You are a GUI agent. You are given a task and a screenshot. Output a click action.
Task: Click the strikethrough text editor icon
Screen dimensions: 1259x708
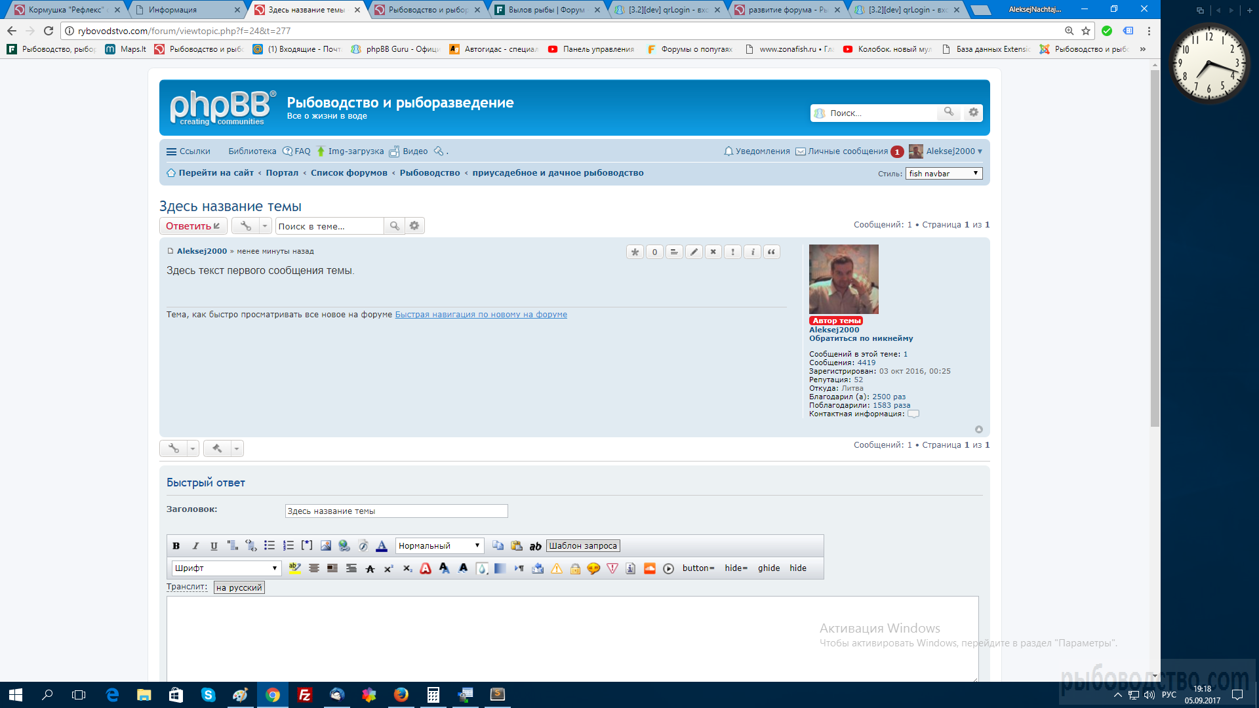pos(370,568)
